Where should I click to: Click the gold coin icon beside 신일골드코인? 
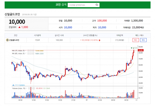[x=7, y=40]
